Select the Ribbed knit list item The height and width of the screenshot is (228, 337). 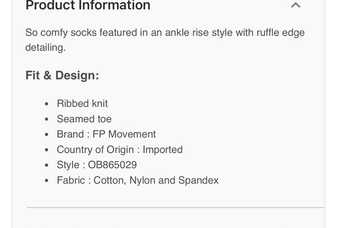tap(82, 103)
